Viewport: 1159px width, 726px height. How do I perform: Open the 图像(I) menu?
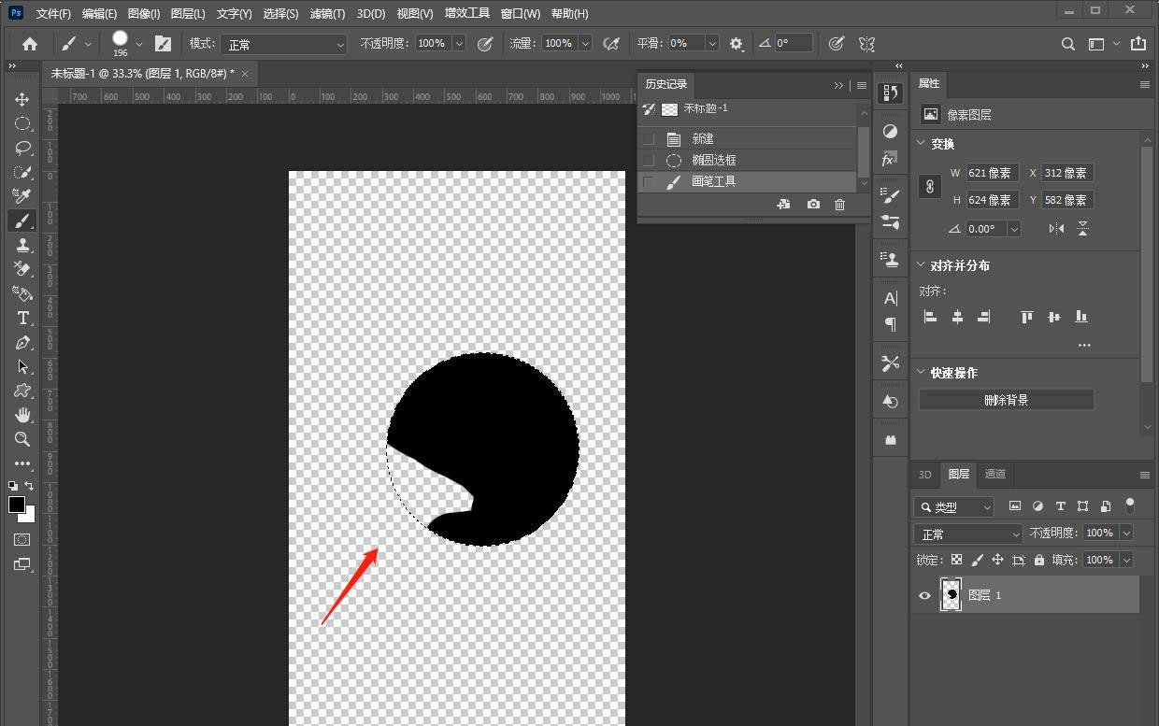(x=144, y=14)
